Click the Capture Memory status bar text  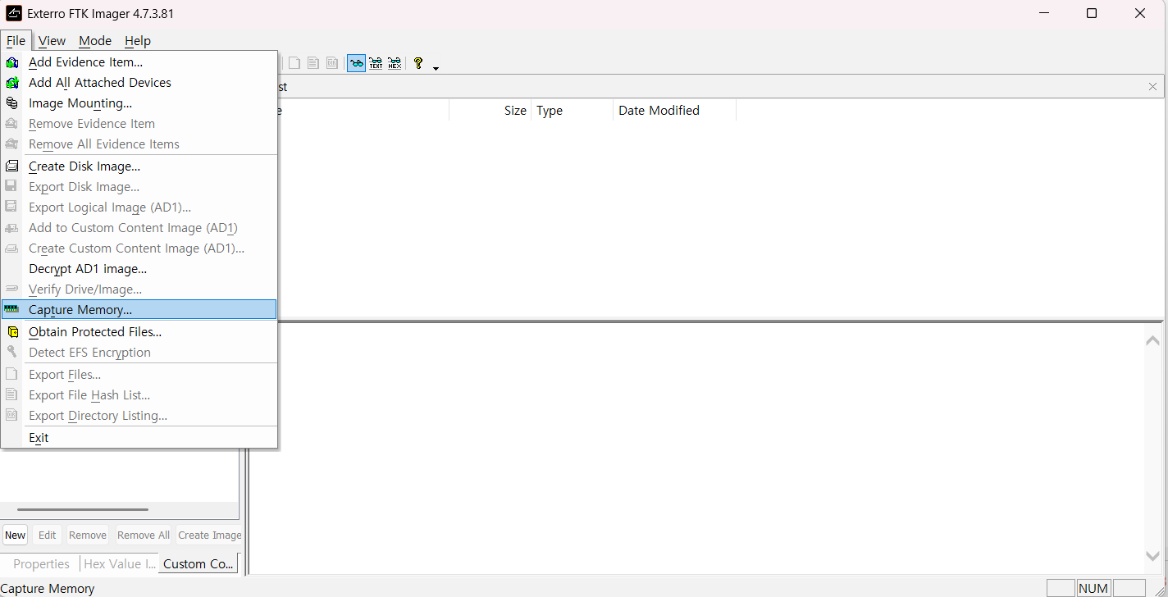coord(48,589)
